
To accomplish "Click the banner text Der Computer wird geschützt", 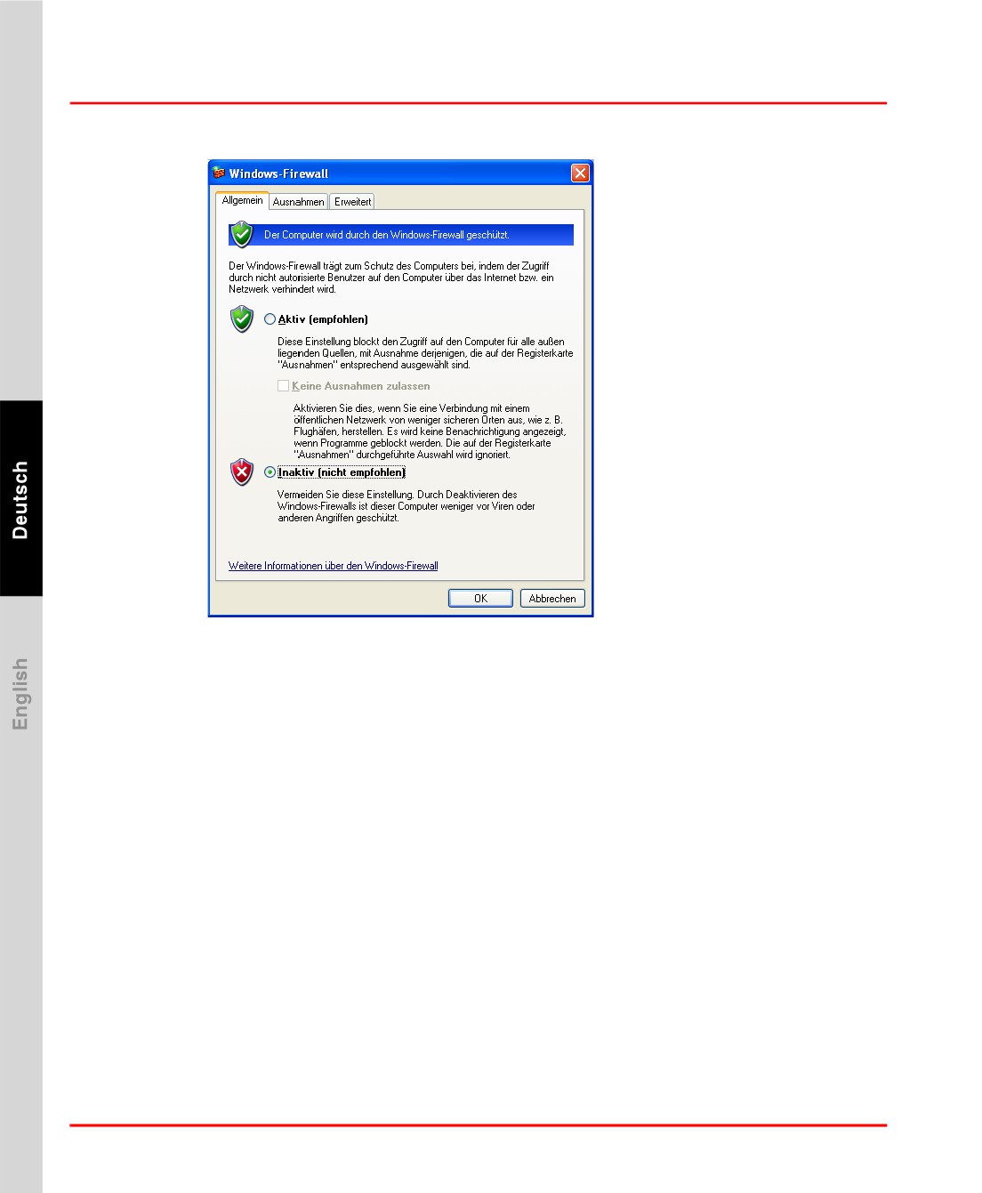I will coord(387,235).
